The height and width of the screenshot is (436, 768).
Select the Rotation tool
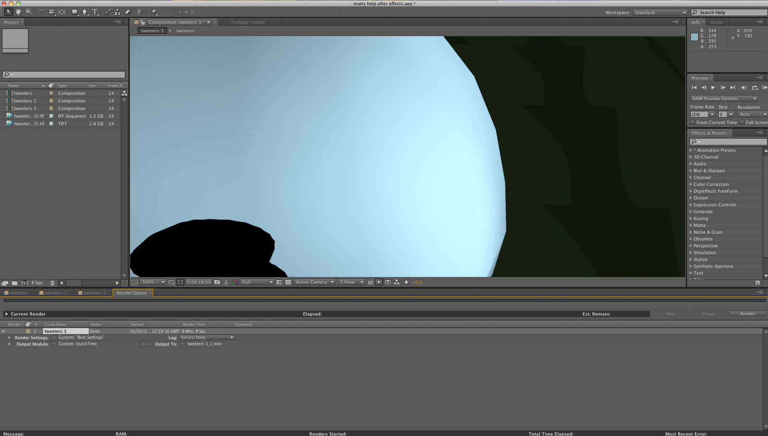[x=42, y=12]
